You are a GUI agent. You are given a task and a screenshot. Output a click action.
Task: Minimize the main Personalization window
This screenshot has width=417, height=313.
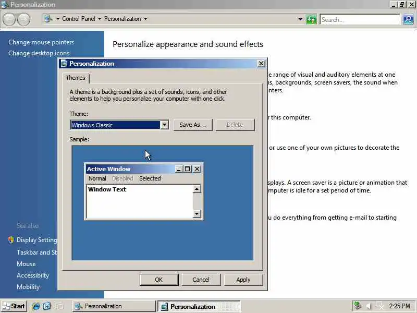(x=394, y=4)
